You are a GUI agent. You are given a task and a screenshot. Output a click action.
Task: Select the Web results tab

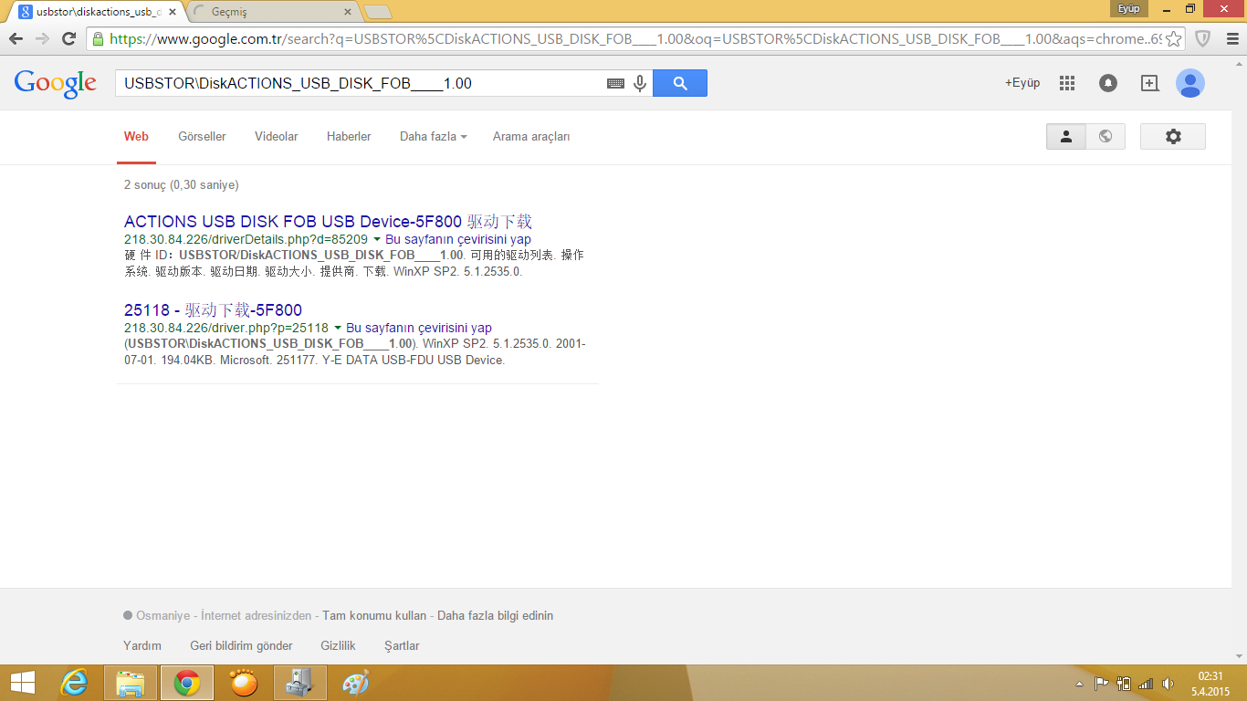click(136, 137)
